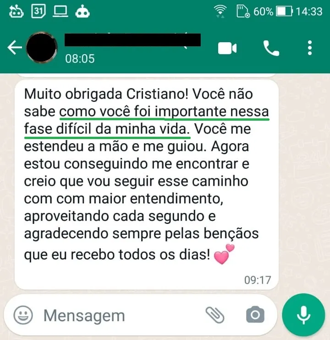The image size is (330, 340).
Task: Start a voice call using the phone icon
Action: click(x=271, y=48)
